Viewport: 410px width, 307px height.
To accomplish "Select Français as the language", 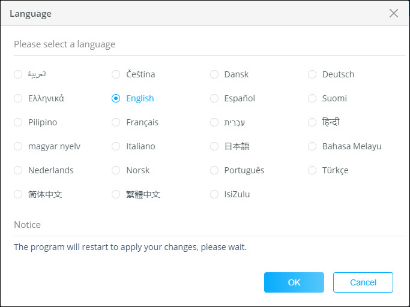I will [116, 122].
